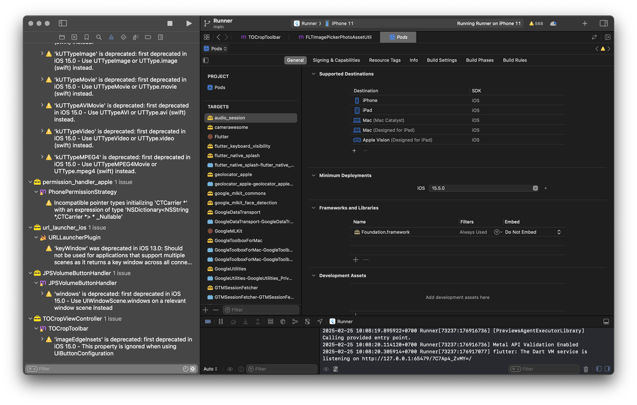The image size is (637, 405).
Task: Open the Test navigator diamond icon
Action: (x=124, y=37)
